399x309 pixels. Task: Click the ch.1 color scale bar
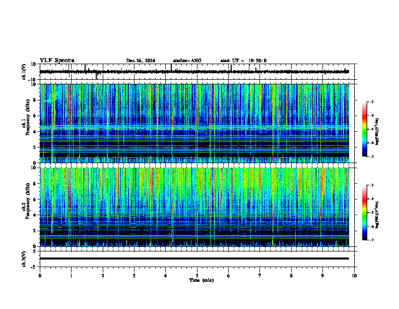point(364,129)
